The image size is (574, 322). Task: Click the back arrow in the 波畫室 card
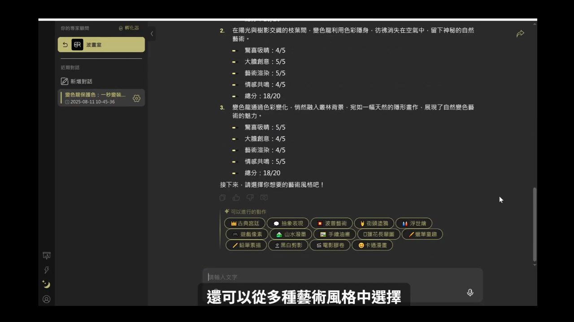65,45
